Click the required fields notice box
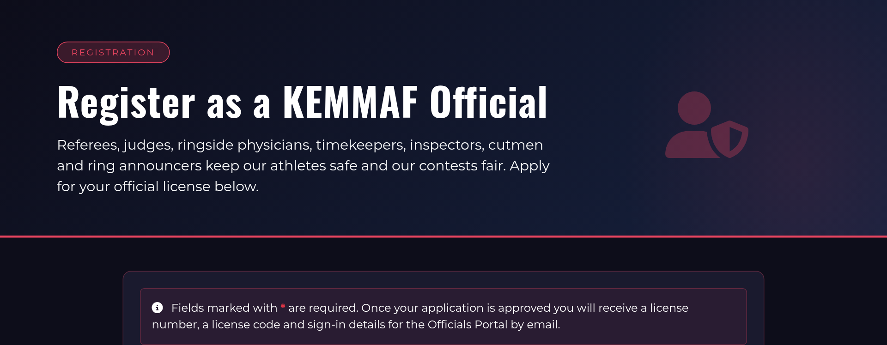887x345 pixels. tap(443, 317)
